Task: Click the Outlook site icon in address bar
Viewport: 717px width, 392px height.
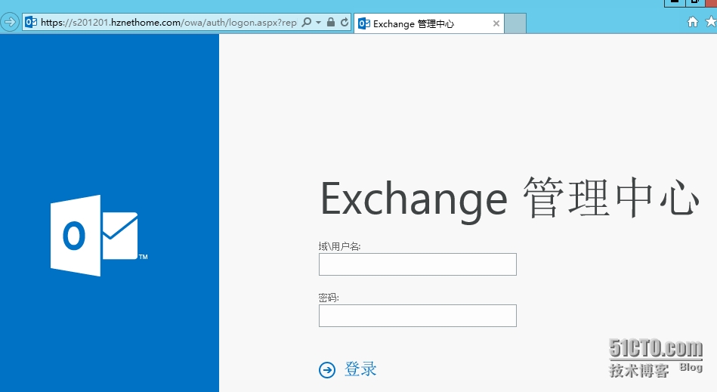Action: (31, 22)
